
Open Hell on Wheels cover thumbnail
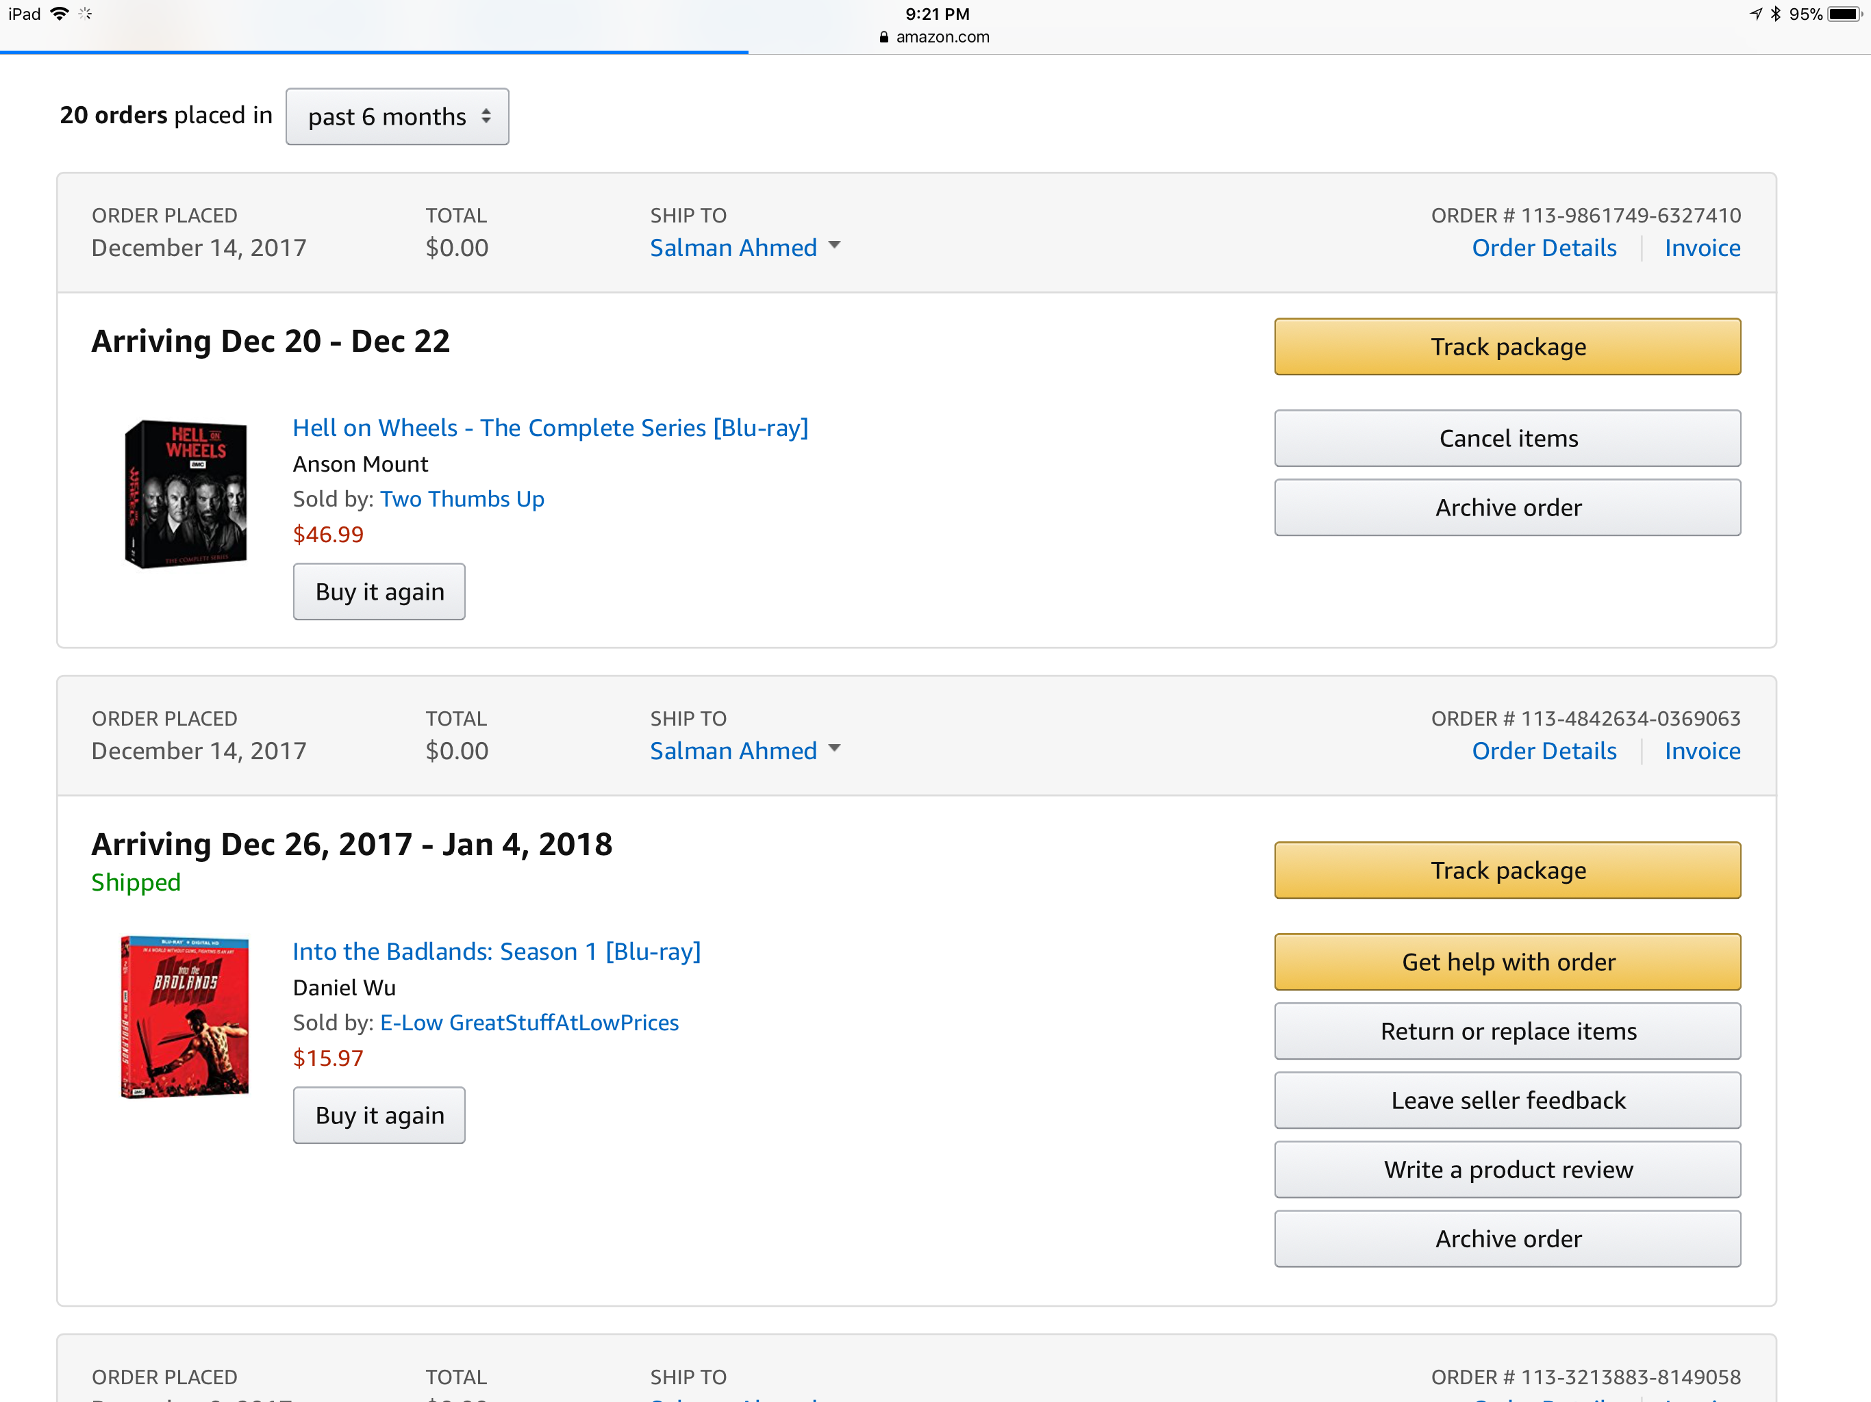[185, 494]
